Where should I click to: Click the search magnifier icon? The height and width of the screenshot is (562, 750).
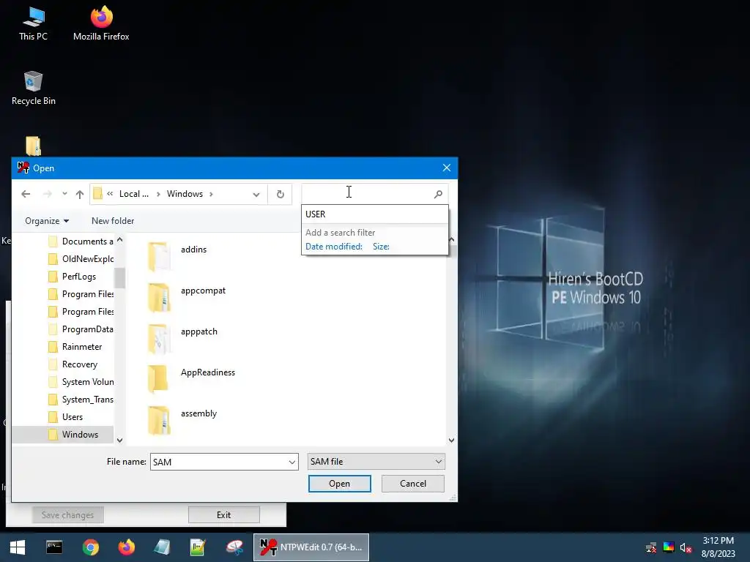(x=438, y=194)
